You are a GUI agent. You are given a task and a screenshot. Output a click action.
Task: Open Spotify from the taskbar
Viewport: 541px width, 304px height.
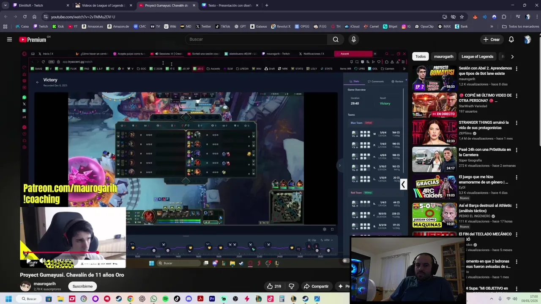tap(165, 299)
